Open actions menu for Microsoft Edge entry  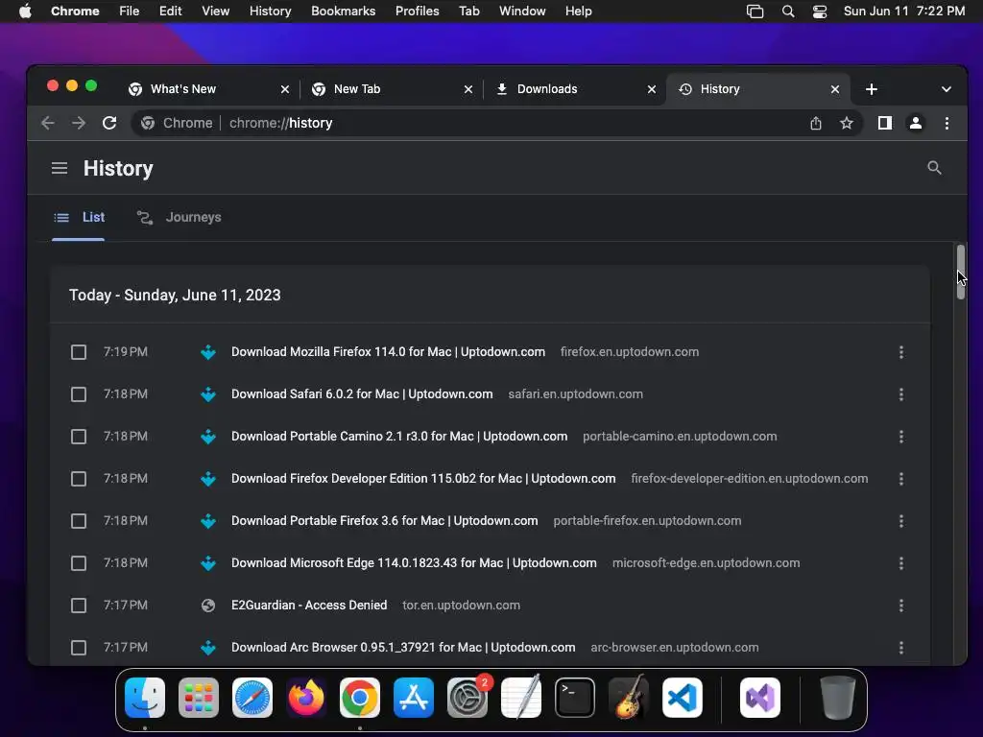900,562
